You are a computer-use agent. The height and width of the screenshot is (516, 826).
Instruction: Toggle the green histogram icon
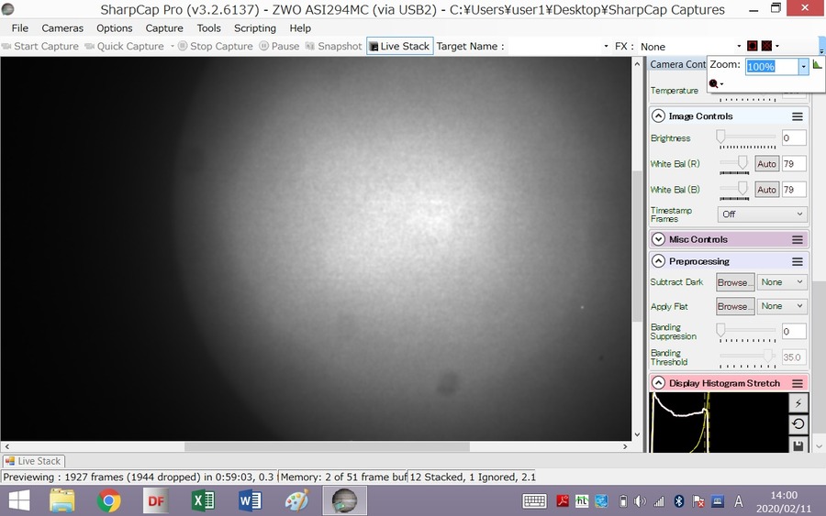(817, 64)
